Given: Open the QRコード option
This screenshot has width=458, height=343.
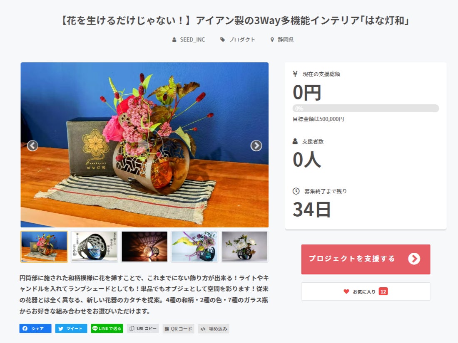Looking at the screenshot, I should tap(179, 328).
